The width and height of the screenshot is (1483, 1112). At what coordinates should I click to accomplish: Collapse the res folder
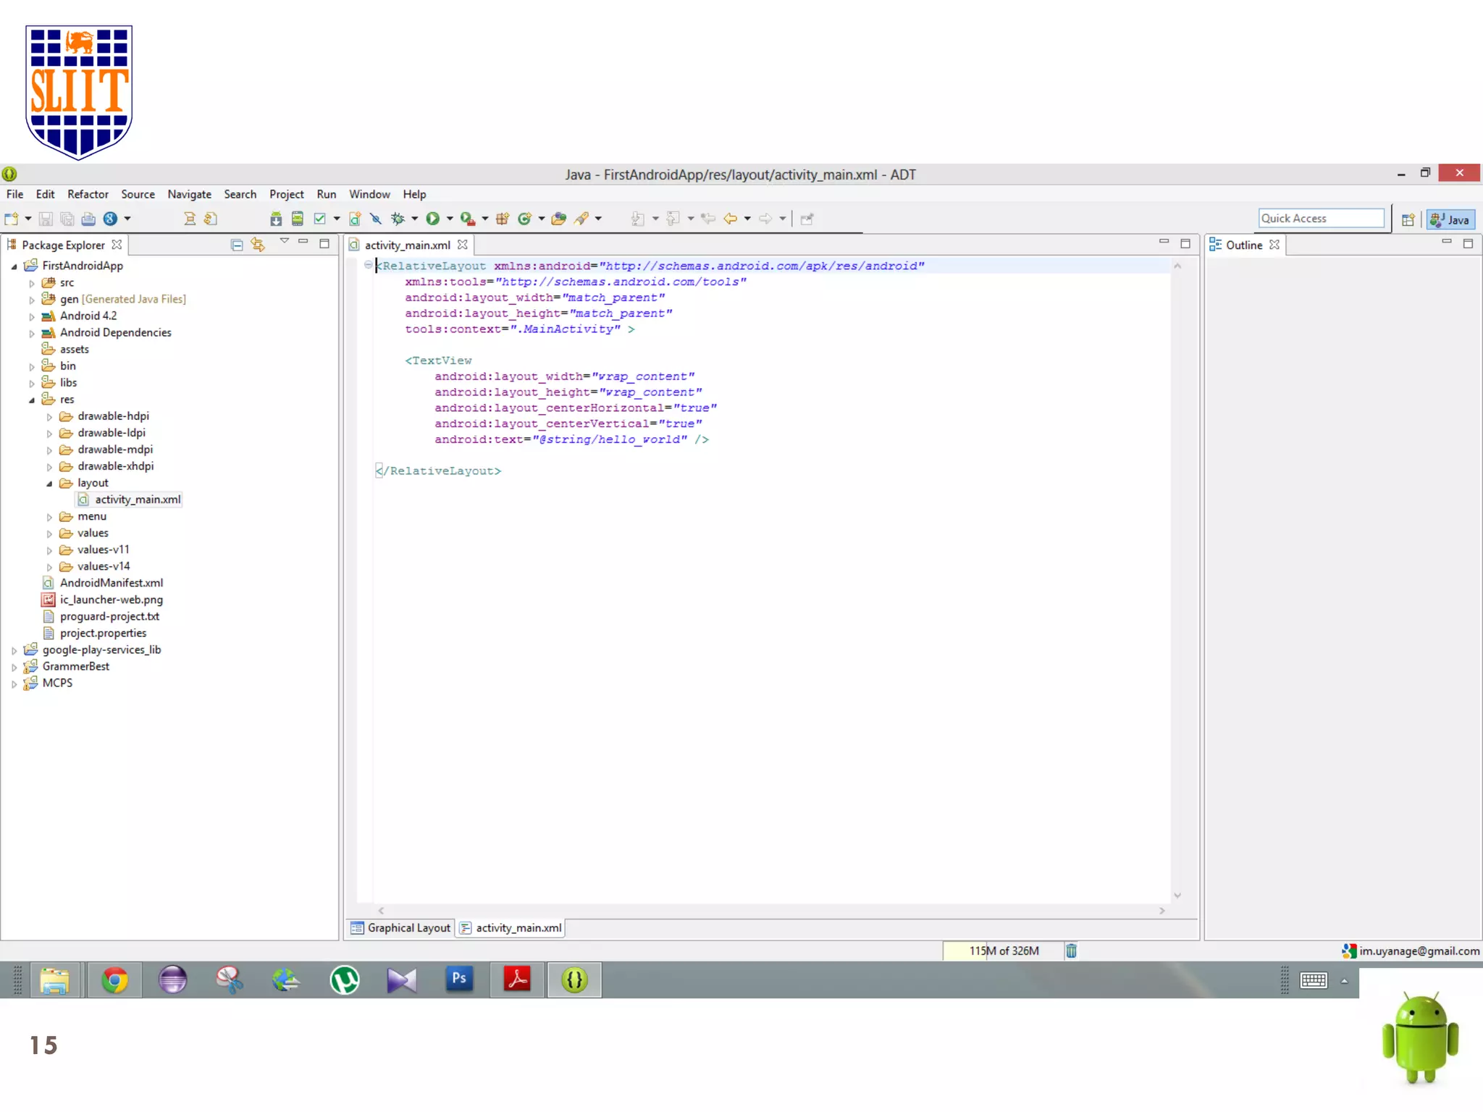[32, 400]
